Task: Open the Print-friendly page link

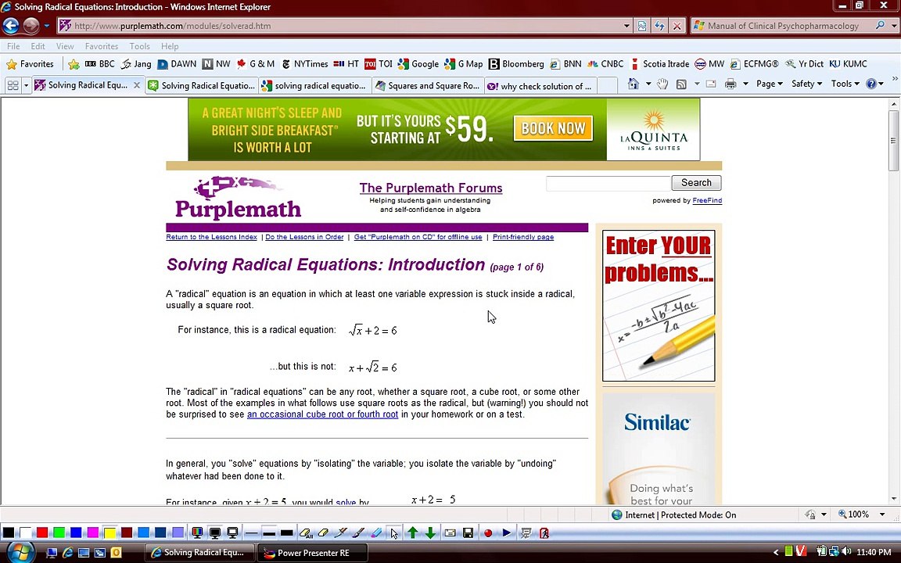Action: click(x=523, y=237)
